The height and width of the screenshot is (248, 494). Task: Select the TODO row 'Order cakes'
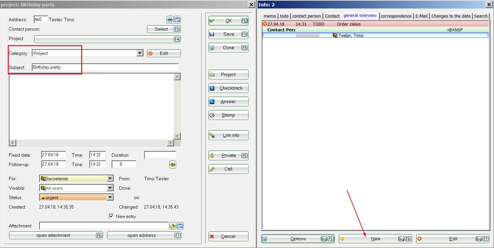pyautogui.click(x=375, y=24)
